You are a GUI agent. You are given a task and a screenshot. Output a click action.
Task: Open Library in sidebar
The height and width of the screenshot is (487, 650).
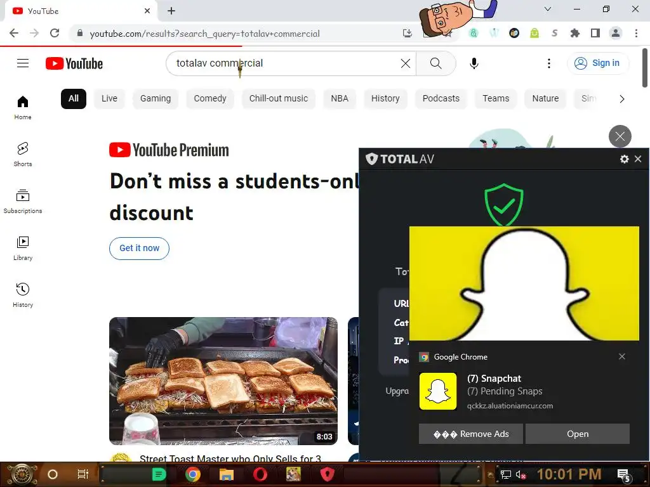(x=23, y=248)
